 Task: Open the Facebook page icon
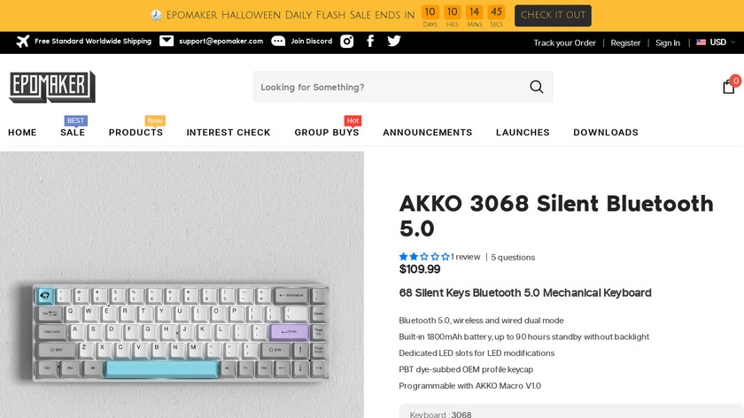pyautogui.click(x=370, y=42)
